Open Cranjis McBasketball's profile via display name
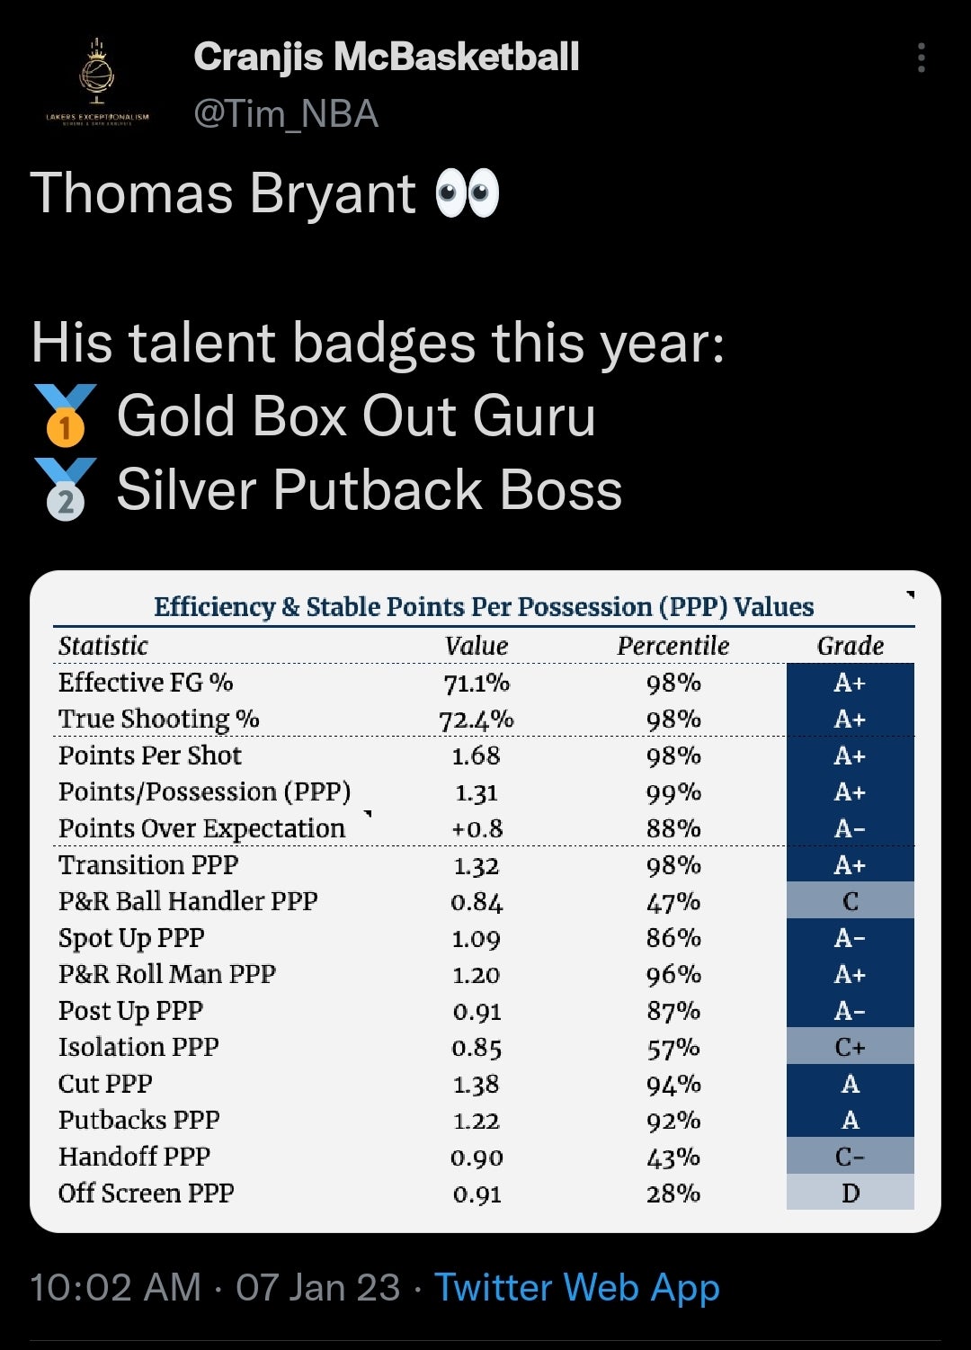This screenshot has height=1350, width=971. 387,58
